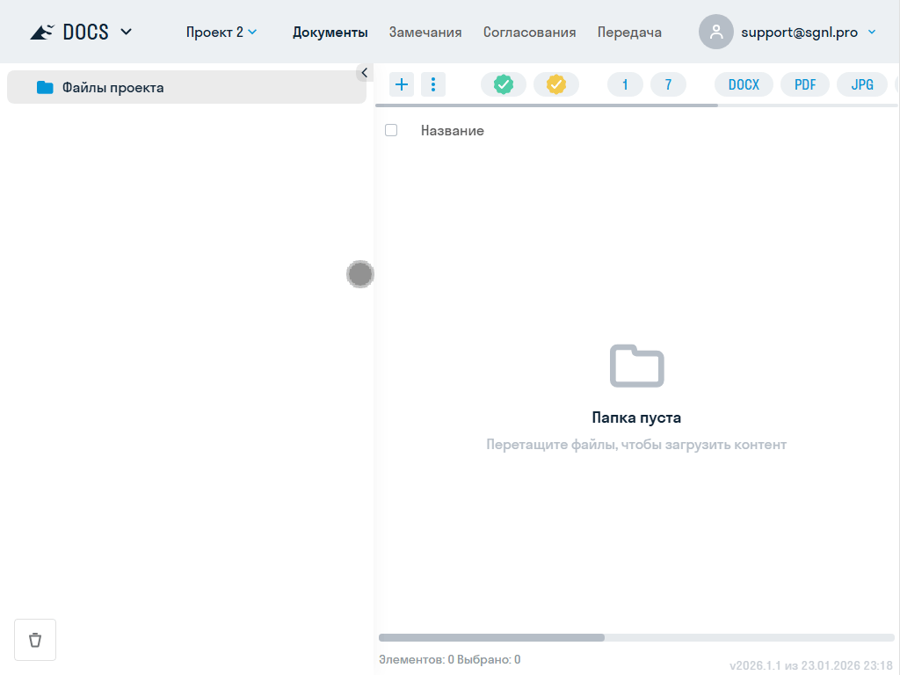Toggle the select-all checkbox next to Название
The width and height of the screenshot is (900, 675).
click(391, 130)
